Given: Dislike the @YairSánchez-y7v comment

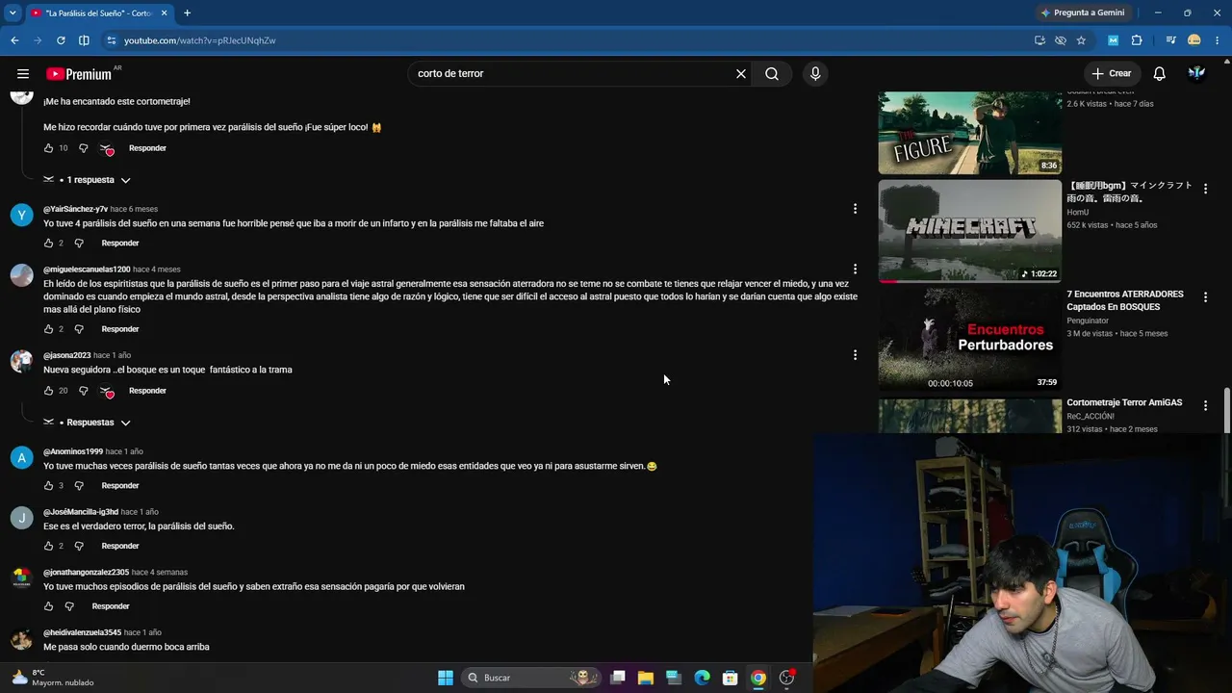Looking at the screenshot, I should (x=79, y=244).
